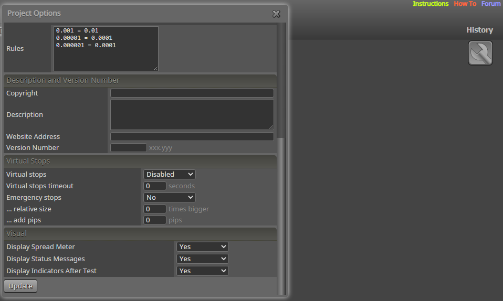Click the Display Spread Meter label

tap(40, 247)
